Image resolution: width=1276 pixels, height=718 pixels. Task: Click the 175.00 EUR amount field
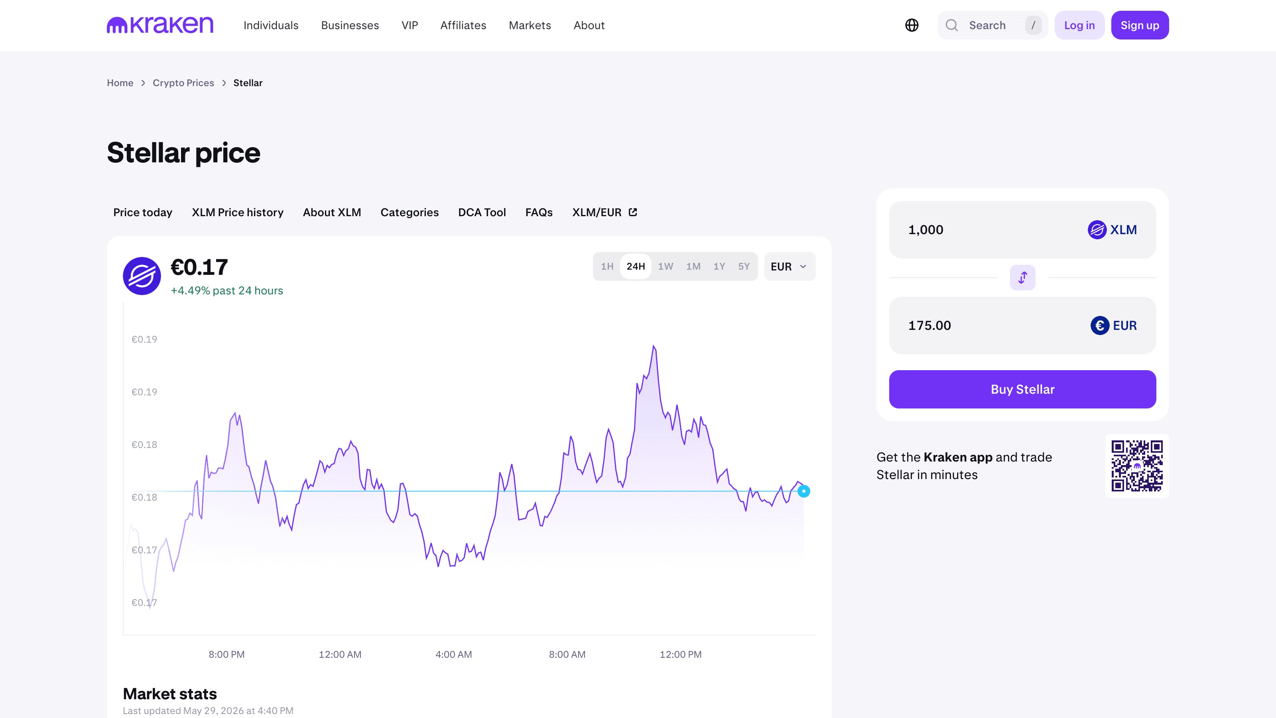pos(1022,325)
